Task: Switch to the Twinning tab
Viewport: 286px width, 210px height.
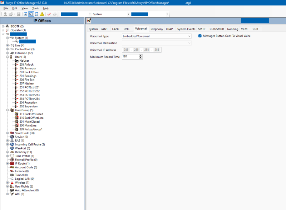Action: [x=232, y=29]
